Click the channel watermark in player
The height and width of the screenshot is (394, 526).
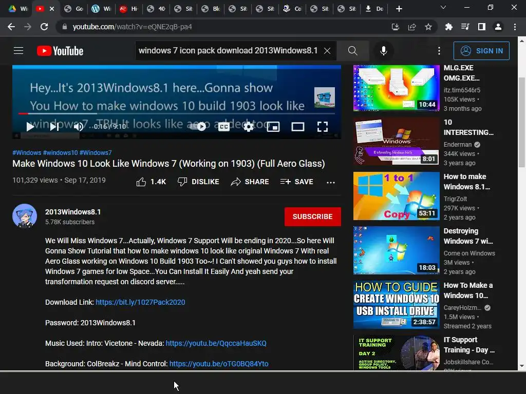[325, 97]
